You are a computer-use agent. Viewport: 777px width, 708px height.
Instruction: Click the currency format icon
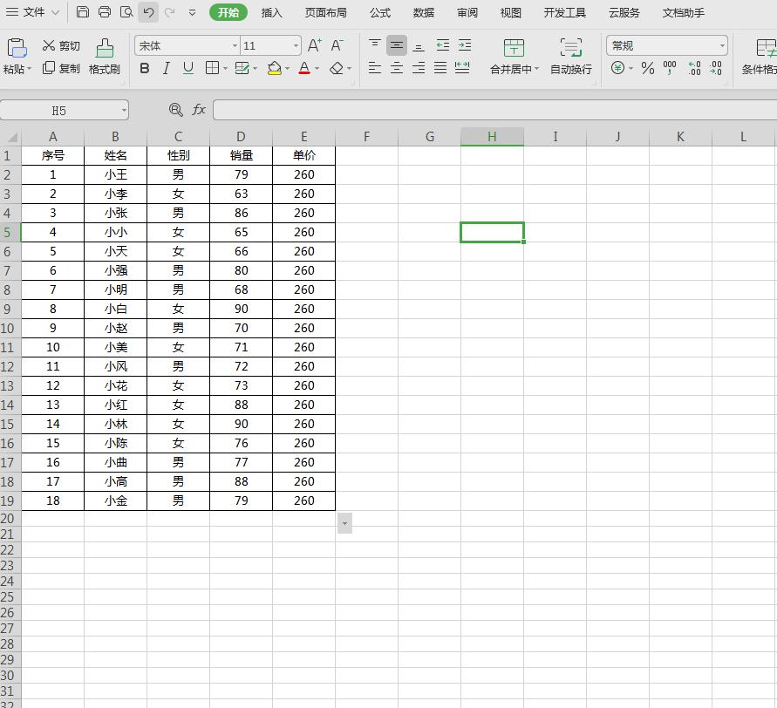(617, 68)
